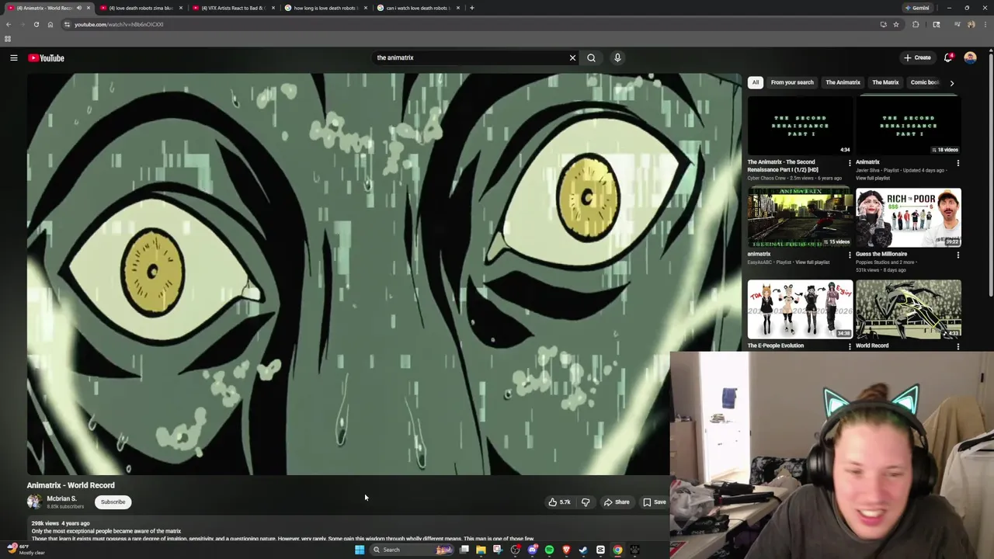Open options for World Record suggestion

(x=958, y=346)
